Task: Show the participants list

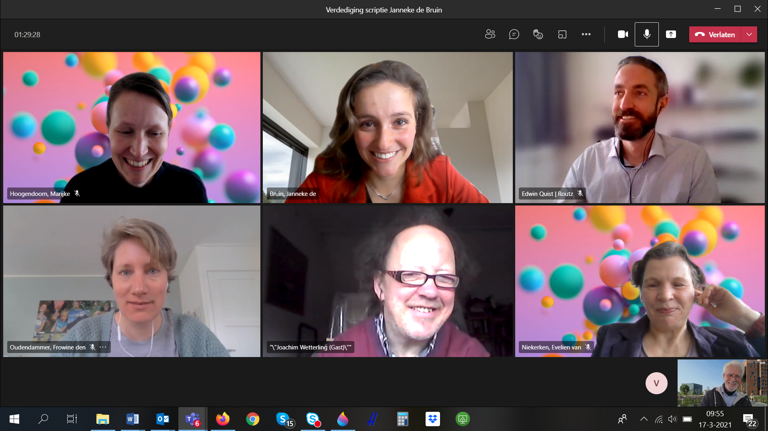Action: (x=490, y=34)
